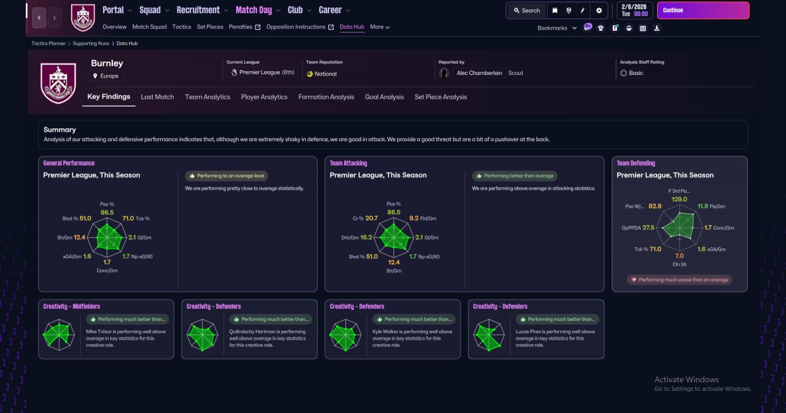The image size is (786, 413).
Task: Open the General Performance panel title
Action: [69, 163]
